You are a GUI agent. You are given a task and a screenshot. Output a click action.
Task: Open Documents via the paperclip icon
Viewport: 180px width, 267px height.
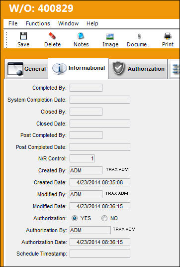pos(139,36)
